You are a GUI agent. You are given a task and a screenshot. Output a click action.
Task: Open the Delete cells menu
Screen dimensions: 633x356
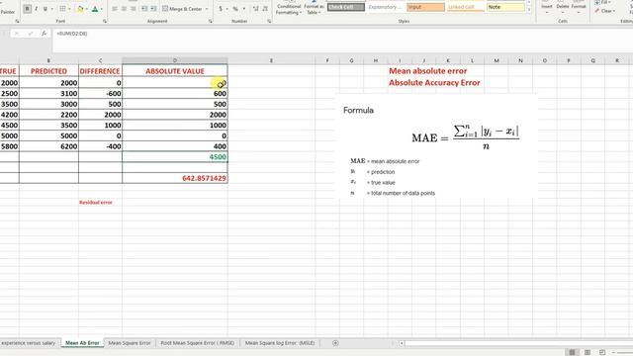point(563,8)
